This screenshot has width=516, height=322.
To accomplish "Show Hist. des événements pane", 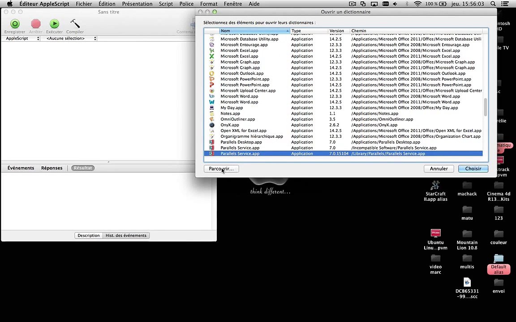I will pyautogui.click(x=126, y=235).
